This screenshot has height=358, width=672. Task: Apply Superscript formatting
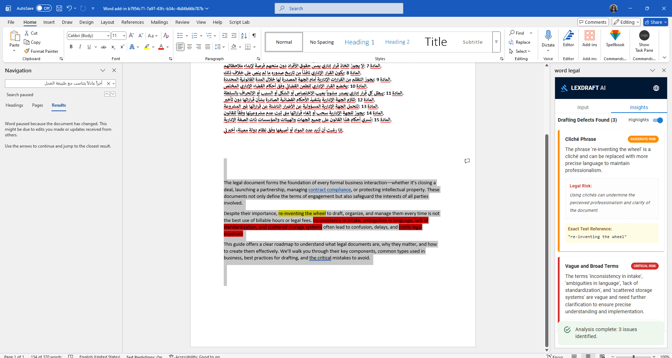pyautogui.click(x=122, y=47)
